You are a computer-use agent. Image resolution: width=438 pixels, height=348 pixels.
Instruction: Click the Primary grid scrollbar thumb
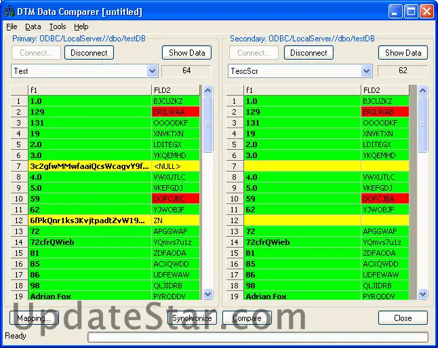(208, 124)
